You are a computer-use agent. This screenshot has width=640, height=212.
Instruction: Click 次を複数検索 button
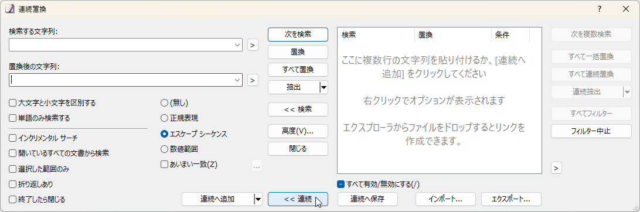[x=591, y=34]
